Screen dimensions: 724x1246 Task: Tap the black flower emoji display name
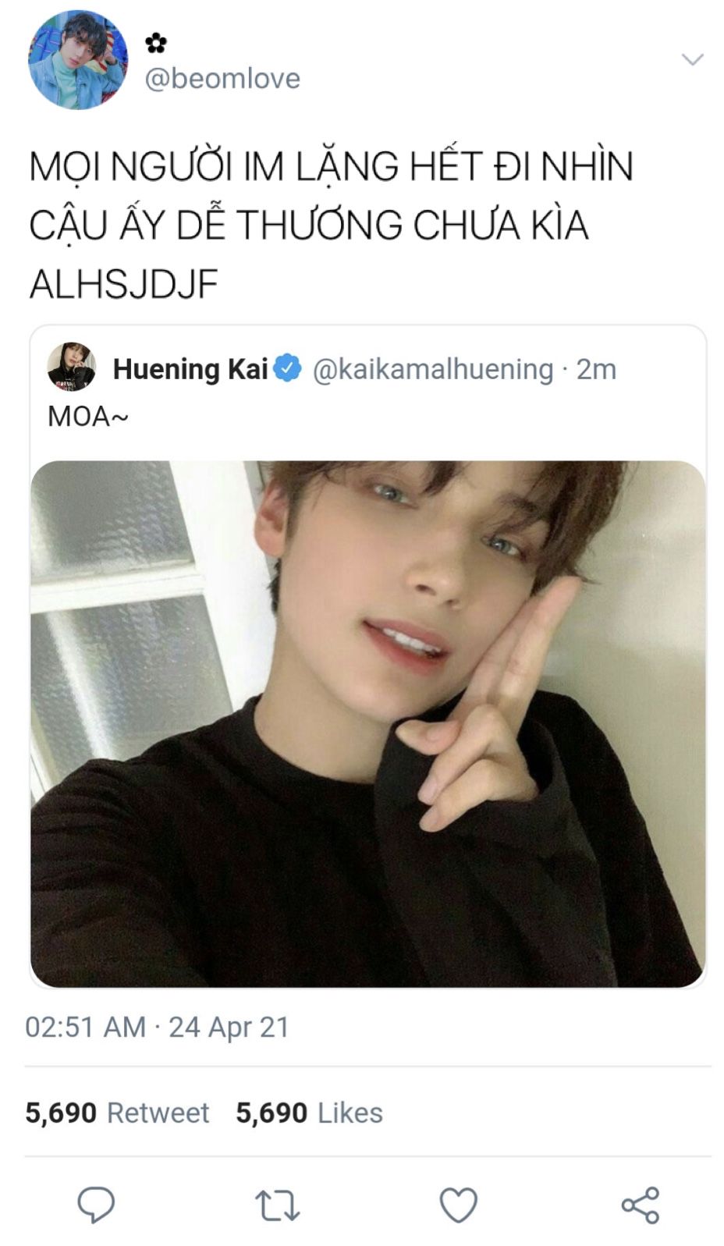[x=156, y=43]
